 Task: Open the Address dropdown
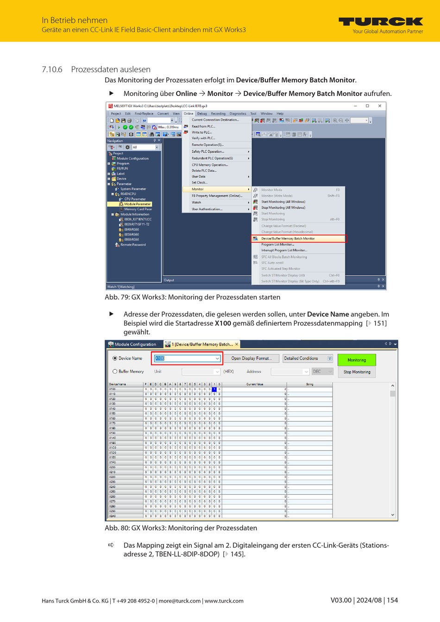[306, 371]
